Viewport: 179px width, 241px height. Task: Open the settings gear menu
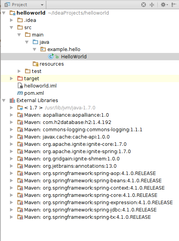coord(164,5)
